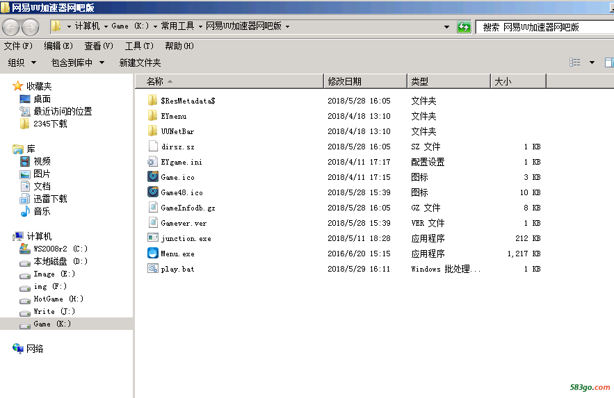The height and width of the screenshot is (398, 614).
Task: Sort by the 修改日期 column header
Action: point(366,81)
